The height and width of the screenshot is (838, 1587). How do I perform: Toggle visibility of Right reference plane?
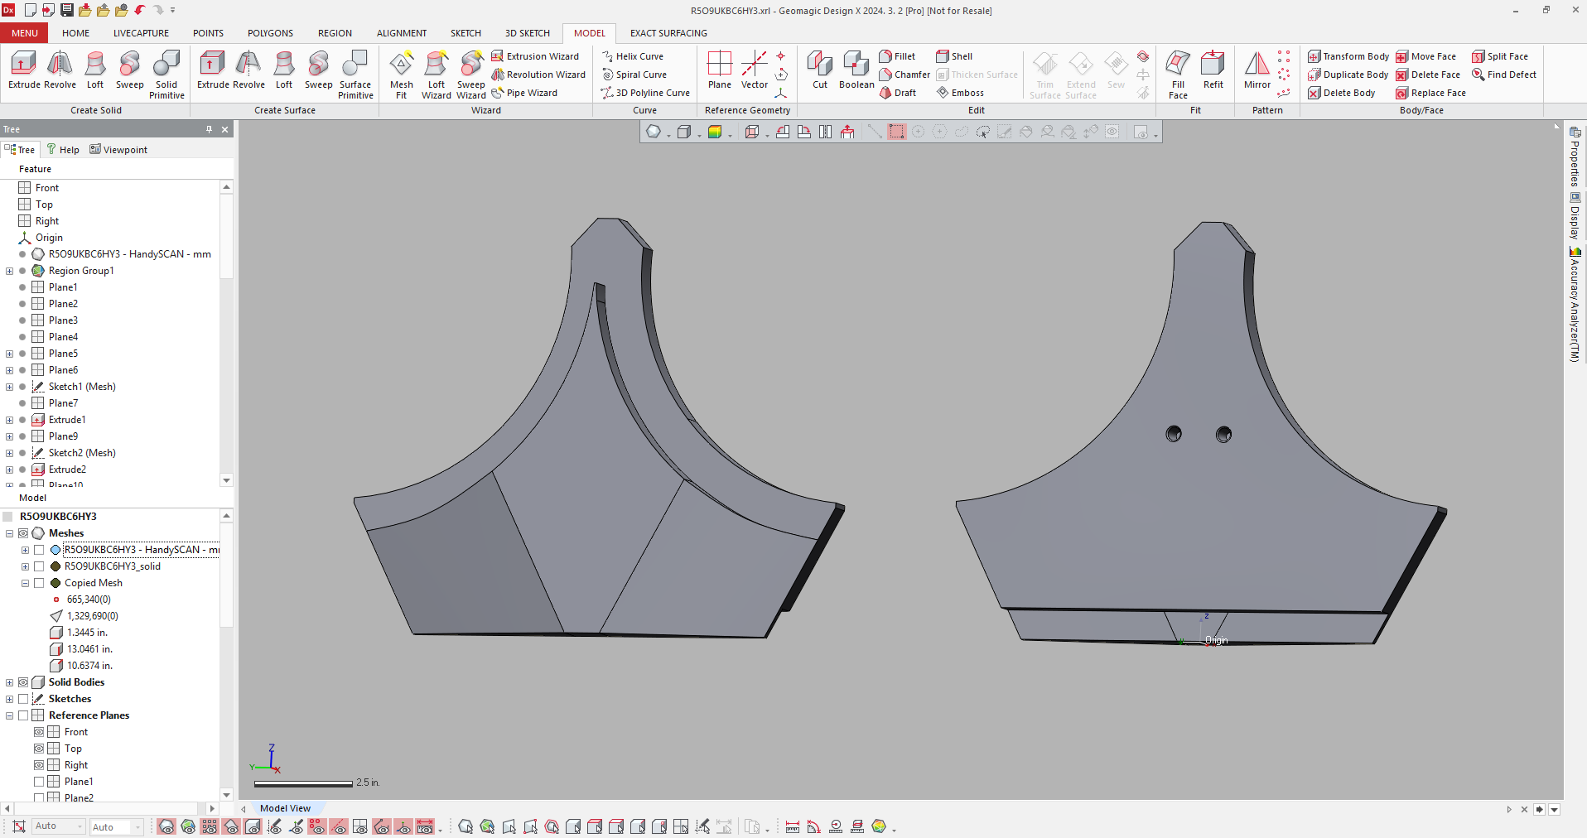tap(39, 765)
